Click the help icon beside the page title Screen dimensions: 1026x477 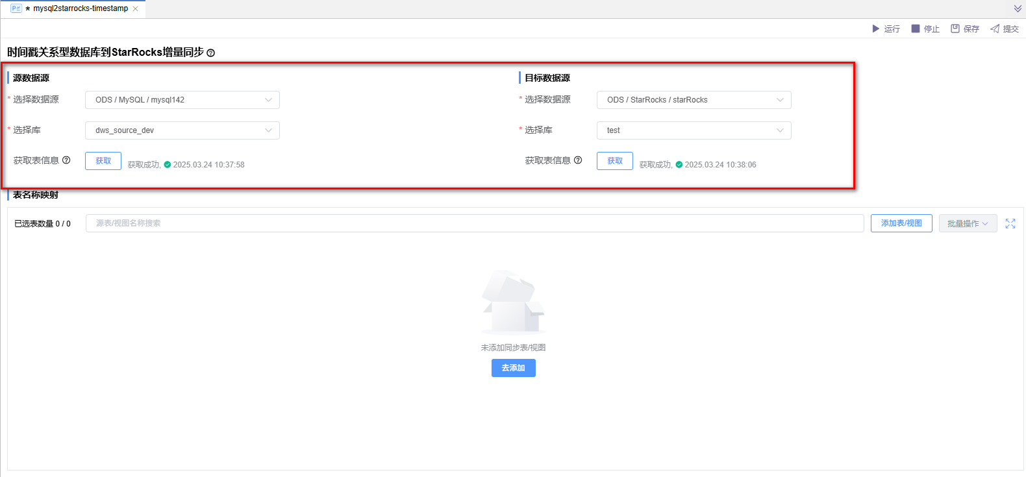tap(210, 53)
